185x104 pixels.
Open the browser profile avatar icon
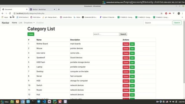[179, 14]
